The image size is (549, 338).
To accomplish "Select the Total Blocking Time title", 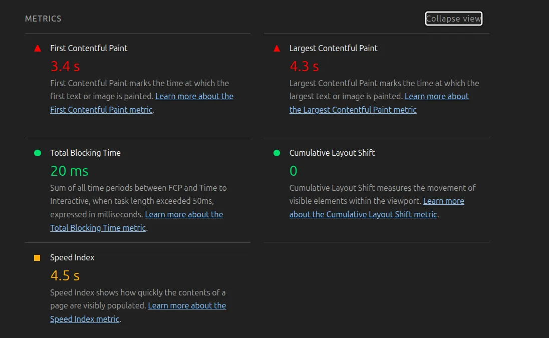I will tap(85, 153).
